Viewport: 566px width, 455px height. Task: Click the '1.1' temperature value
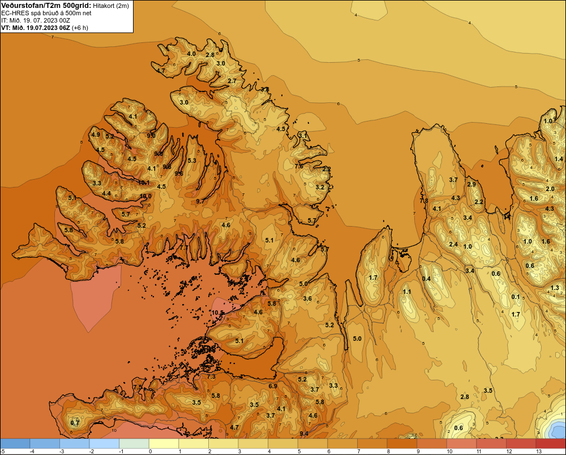(407, 292)
